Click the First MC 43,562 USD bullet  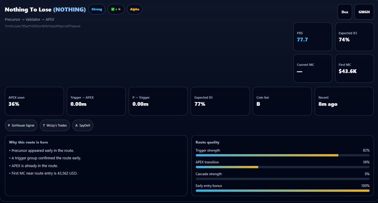pos(43,173)
